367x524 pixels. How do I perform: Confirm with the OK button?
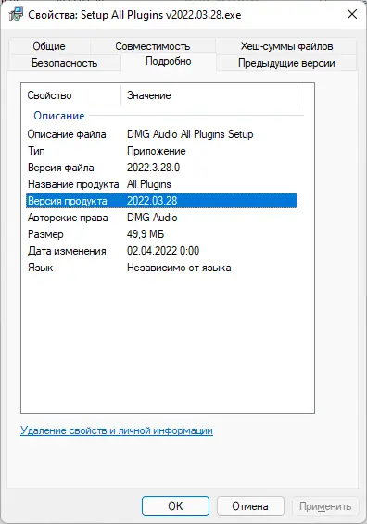click(176, 506)
